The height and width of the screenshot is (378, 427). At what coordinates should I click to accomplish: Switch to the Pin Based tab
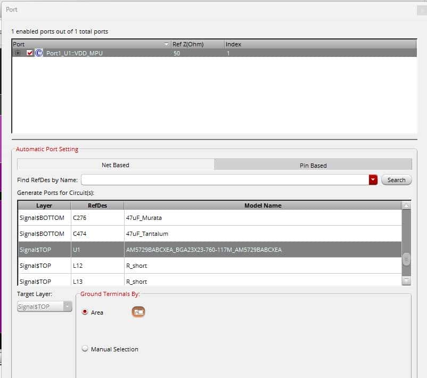pyautogui.click(x=313, y=165)
